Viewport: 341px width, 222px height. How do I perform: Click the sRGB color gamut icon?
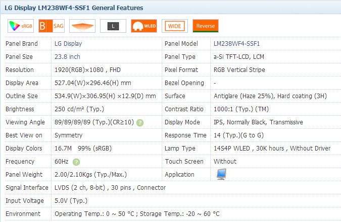21,26
